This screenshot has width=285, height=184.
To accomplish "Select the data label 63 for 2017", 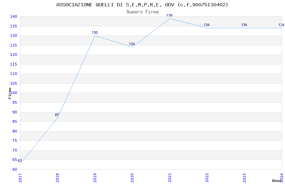I will tap(20, 161).
